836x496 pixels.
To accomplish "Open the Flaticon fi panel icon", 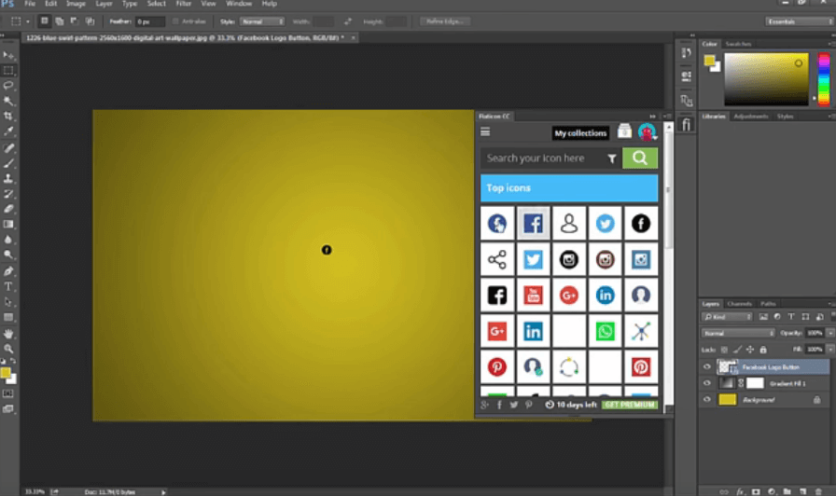I will pos(686,125).
